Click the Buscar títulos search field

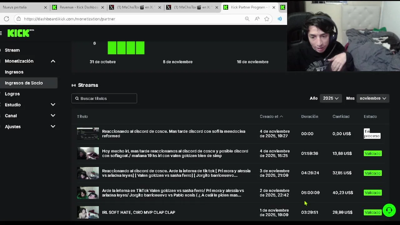(x=104, y=98)
